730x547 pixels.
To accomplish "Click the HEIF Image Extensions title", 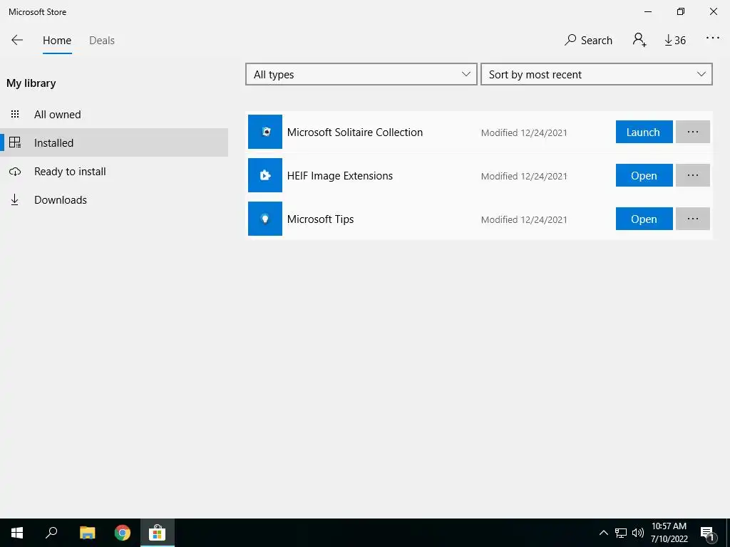I will tap(340, 176).
